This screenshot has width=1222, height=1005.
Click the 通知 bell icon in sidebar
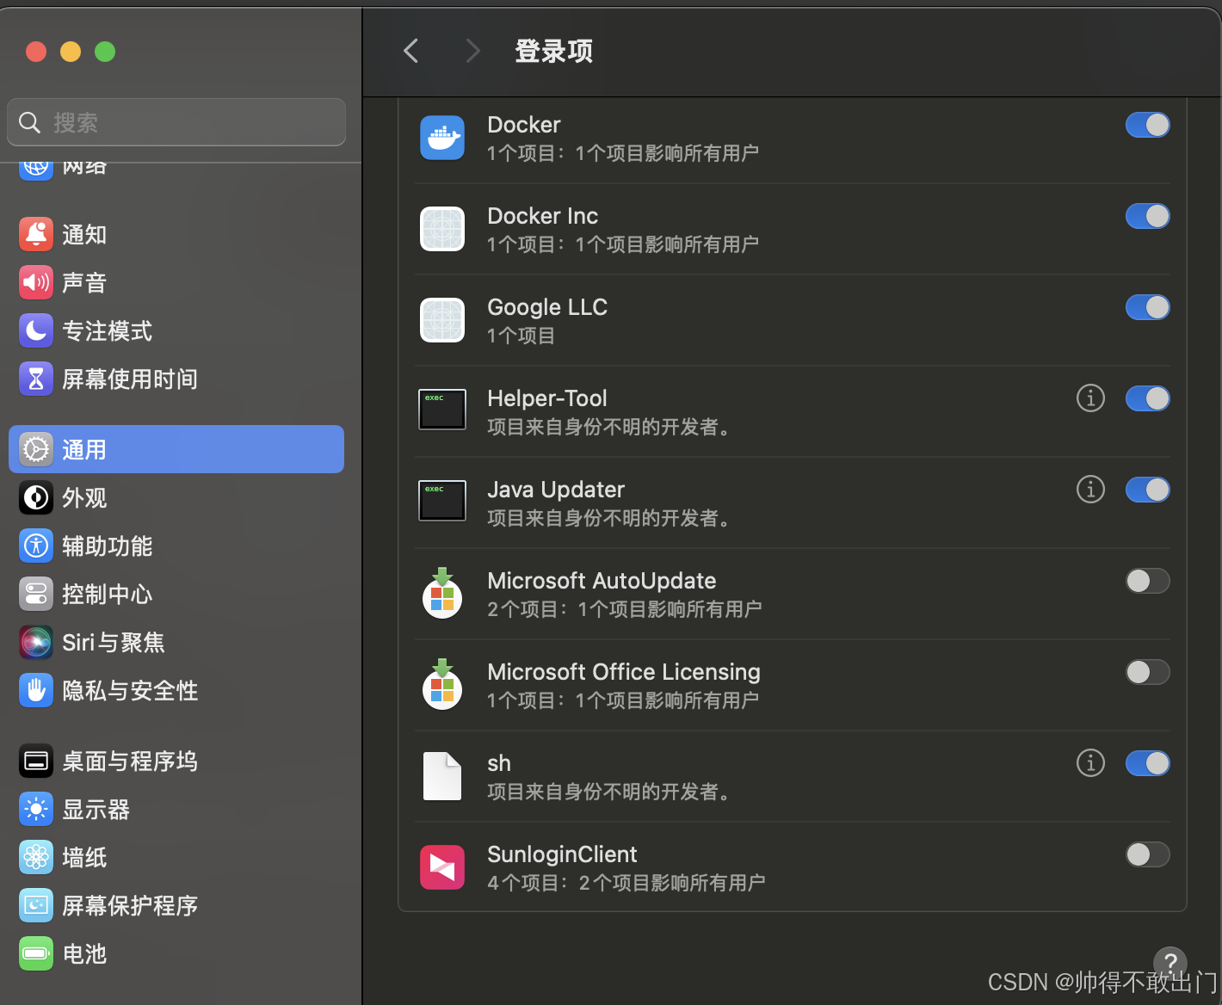point(36,234)
